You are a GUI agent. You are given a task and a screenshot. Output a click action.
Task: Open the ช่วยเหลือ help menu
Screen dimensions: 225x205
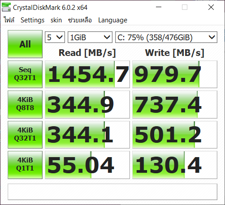pos(80,20)
